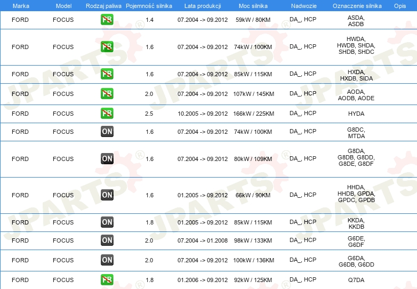Click the Pojemność silnika column header

click(x=149, y=6)
